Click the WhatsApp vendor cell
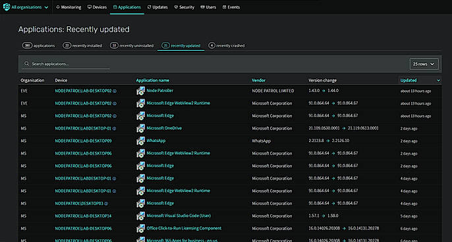This screenshot has height=242, width=452. click(261, 141)
